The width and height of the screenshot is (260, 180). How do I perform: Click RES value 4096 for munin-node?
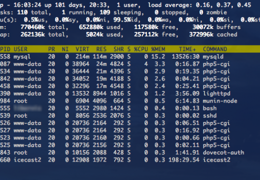point(99,101)
